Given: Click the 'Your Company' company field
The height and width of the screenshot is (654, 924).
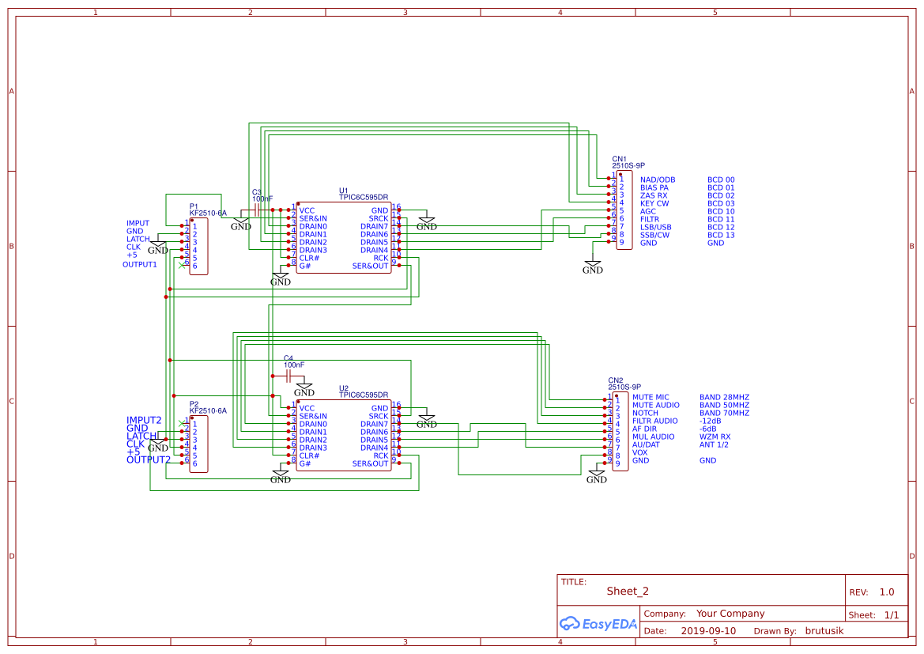Looking at the screenshot, I should tap(730, 614).
